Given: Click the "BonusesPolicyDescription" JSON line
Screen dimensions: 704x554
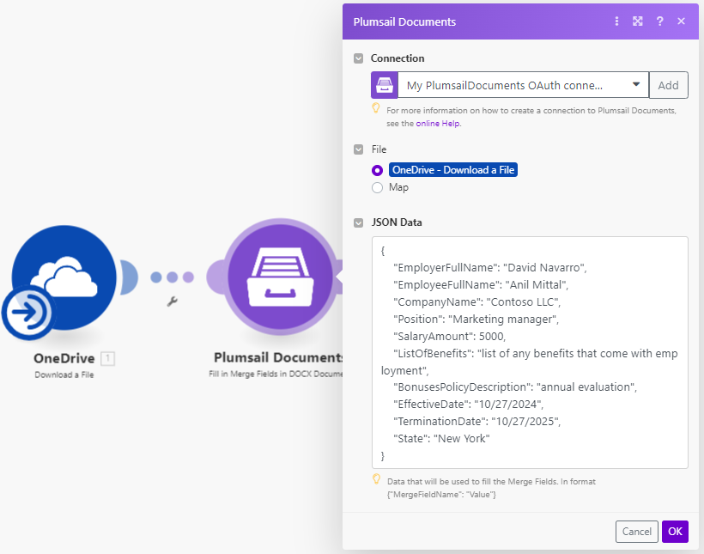Looking at the screenshot, I should pyautogui.click(x=515, y=387).
